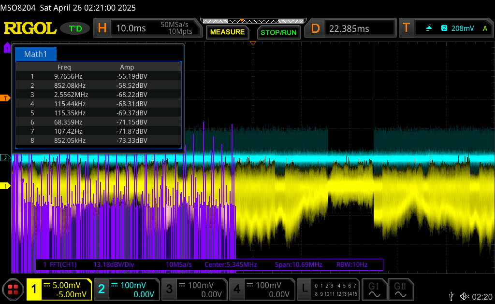This screenshot has width=495, height=304.
Task: Select the Math1 tab
Action: coord(36,54)
